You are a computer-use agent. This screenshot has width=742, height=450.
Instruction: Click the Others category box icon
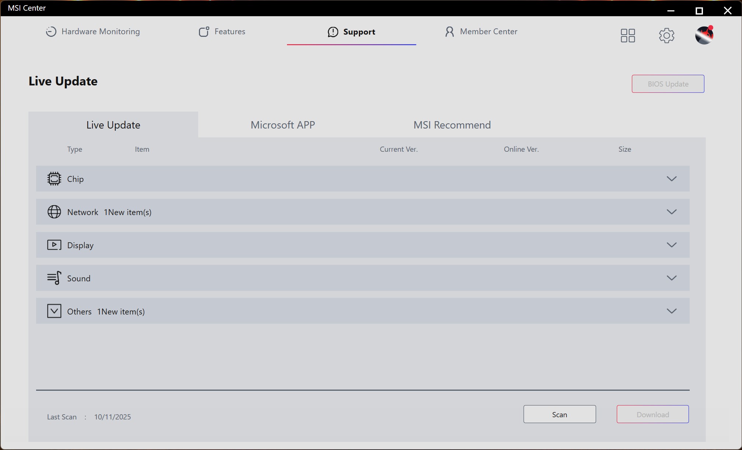54,311
